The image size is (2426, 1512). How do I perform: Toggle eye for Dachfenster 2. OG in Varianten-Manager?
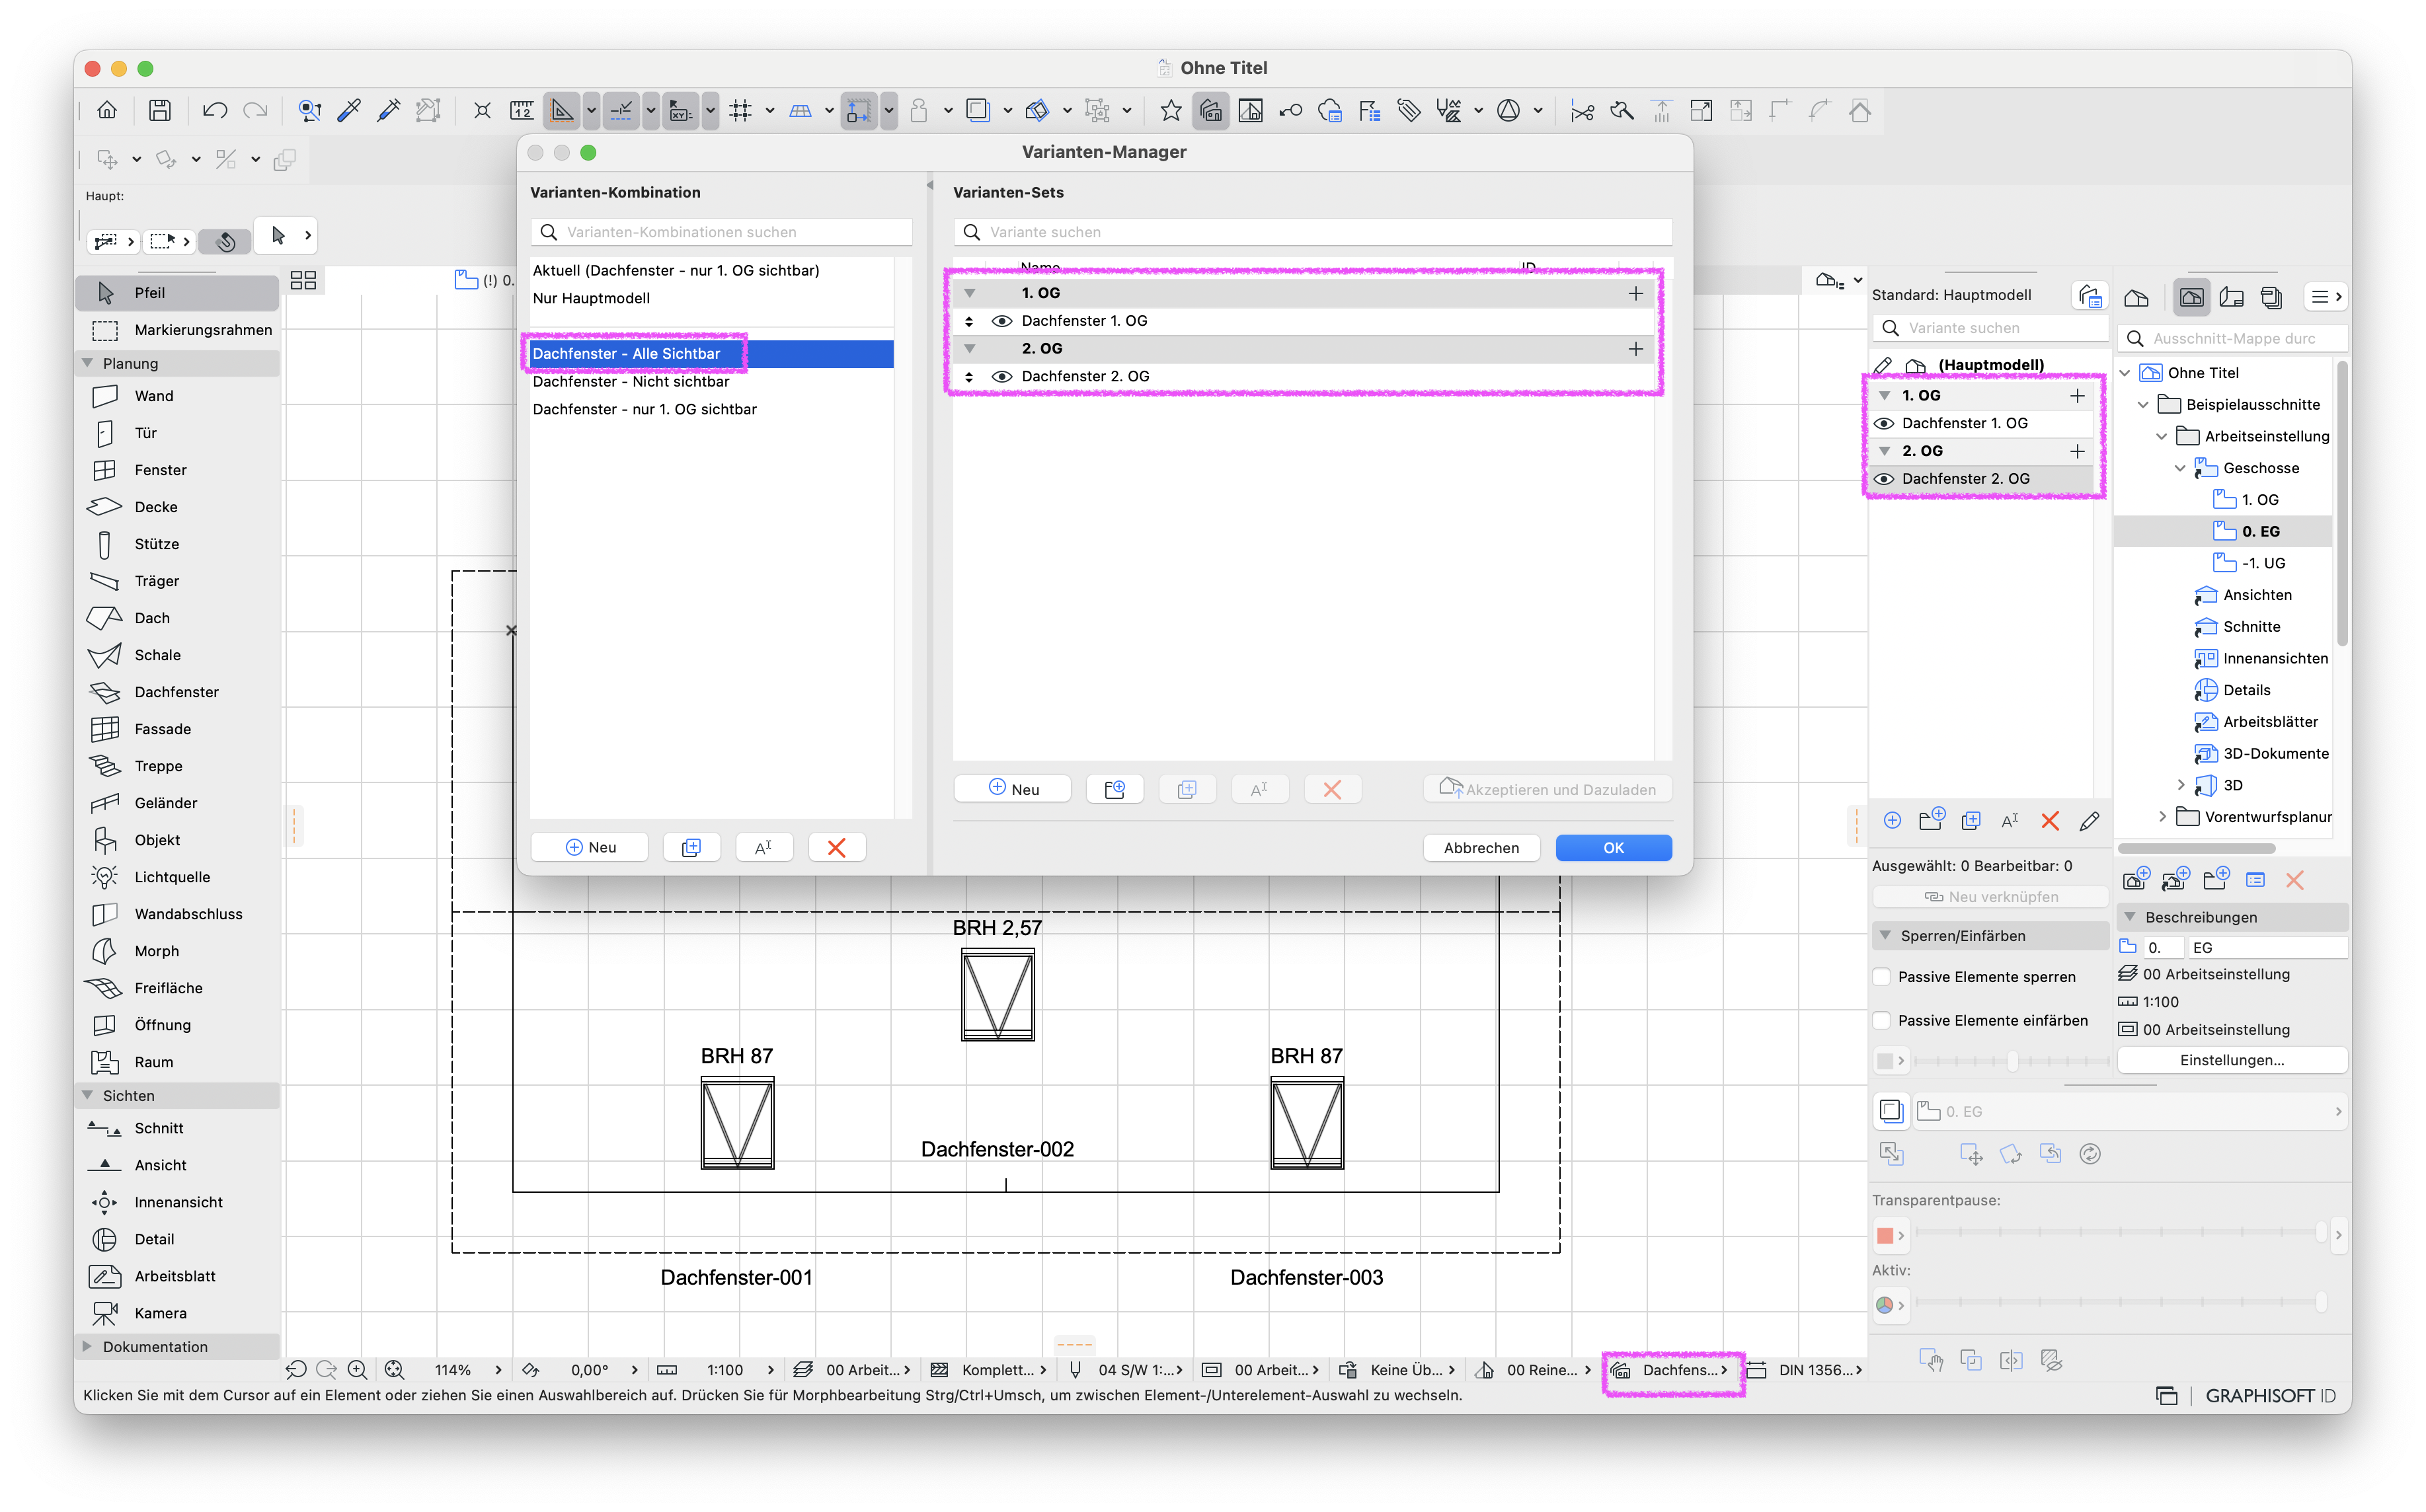pyautogui.click(x=1001, y=377)
